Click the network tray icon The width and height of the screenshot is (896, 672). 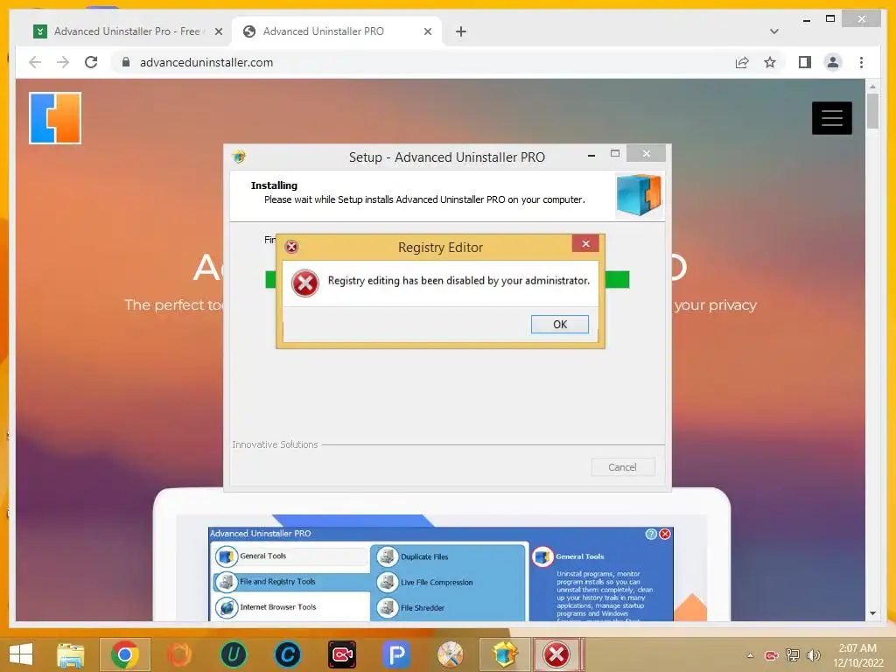coord(793,654)
